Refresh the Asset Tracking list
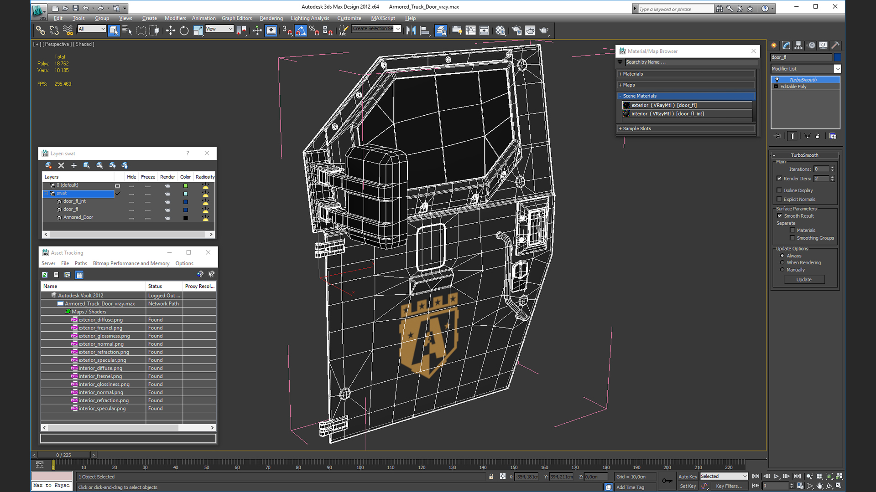The image size is (876, 492). (x=45, y=275)
